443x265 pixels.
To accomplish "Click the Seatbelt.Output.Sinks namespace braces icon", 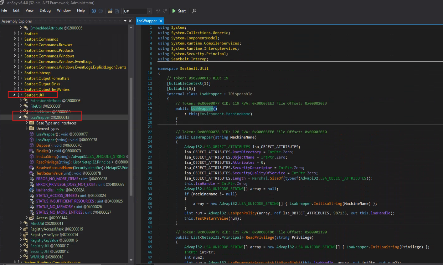I will coord(20,84).
